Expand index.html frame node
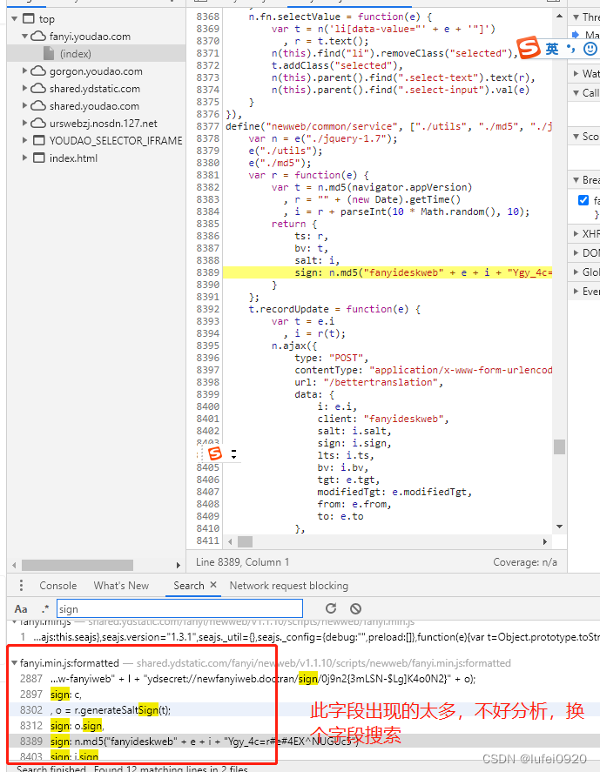Screen dimensions: 600x772 pos(24,158)
